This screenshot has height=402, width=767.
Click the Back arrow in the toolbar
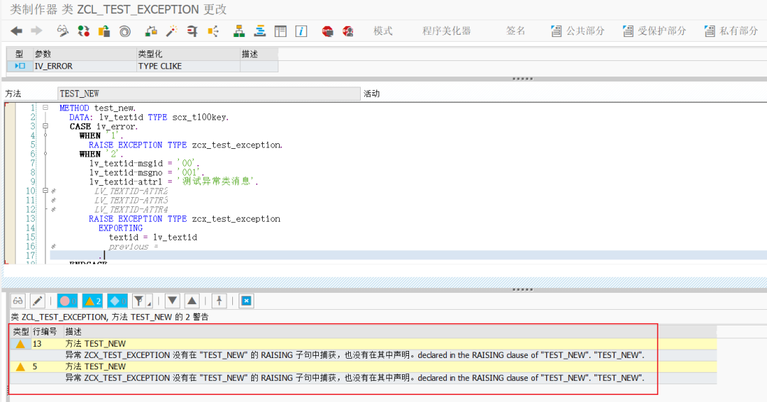[x=16, y=31]
